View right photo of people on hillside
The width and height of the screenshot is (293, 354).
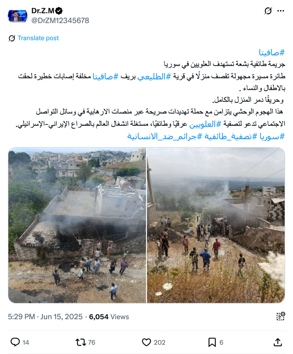tap(216, 225)
